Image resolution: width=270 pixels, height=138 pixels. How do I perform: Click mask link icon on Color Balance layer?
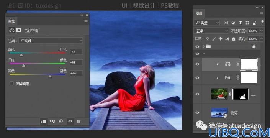238,64
